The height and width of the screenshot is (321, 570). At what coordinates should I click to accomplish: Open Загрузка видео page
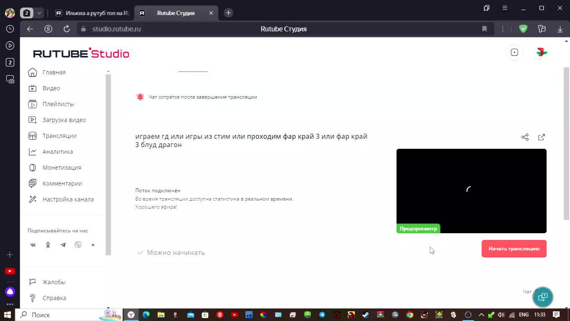[57, 120]
